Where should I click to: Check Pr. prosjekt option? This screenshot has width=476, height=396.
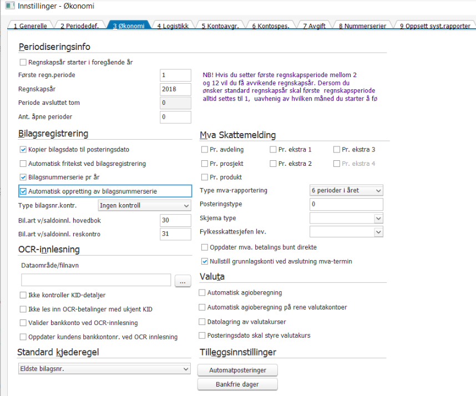205,164
